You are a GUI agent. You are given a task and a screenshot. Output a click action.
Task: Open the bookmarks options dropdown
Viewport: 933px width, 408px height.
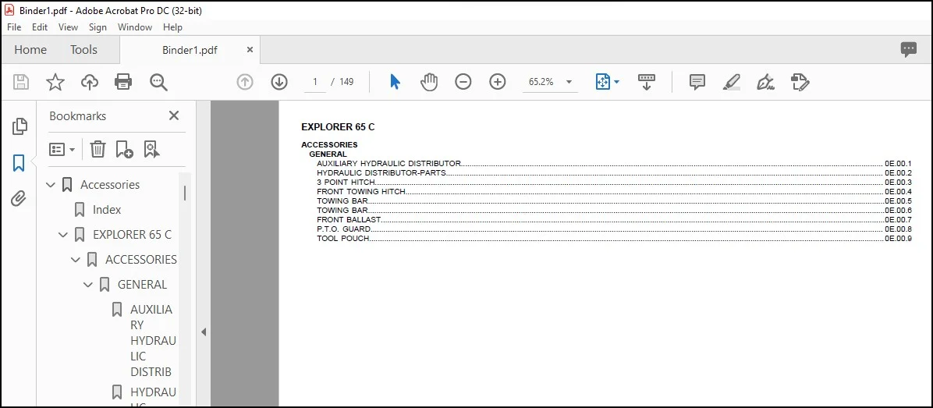tap(62, 149)
